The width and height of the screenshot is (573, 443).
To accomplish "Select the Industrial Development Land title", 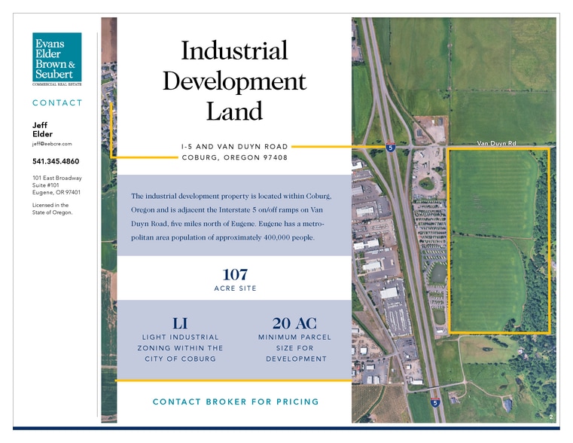I will 234,81.
